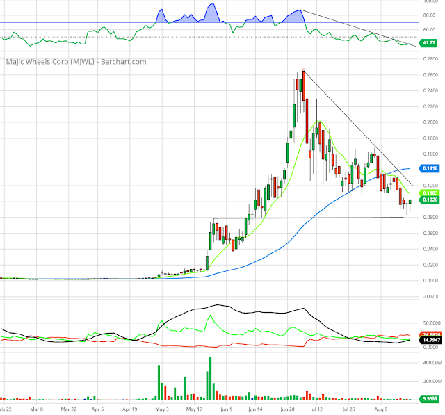
Task: Click the 50.0000 ADX axis label
Action: click(432, 323)
